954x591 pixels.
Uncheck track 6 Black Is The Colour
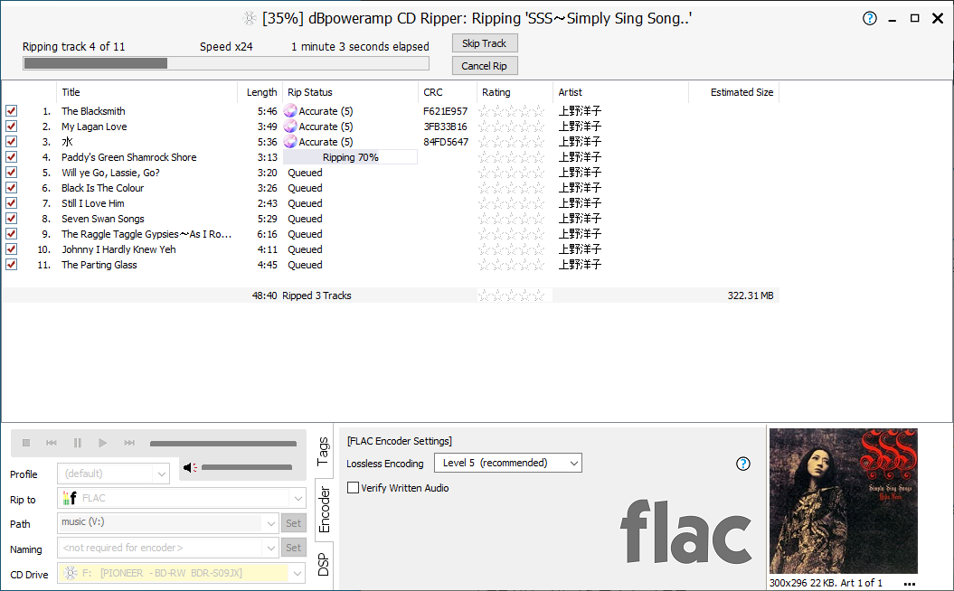click(12, 187)
